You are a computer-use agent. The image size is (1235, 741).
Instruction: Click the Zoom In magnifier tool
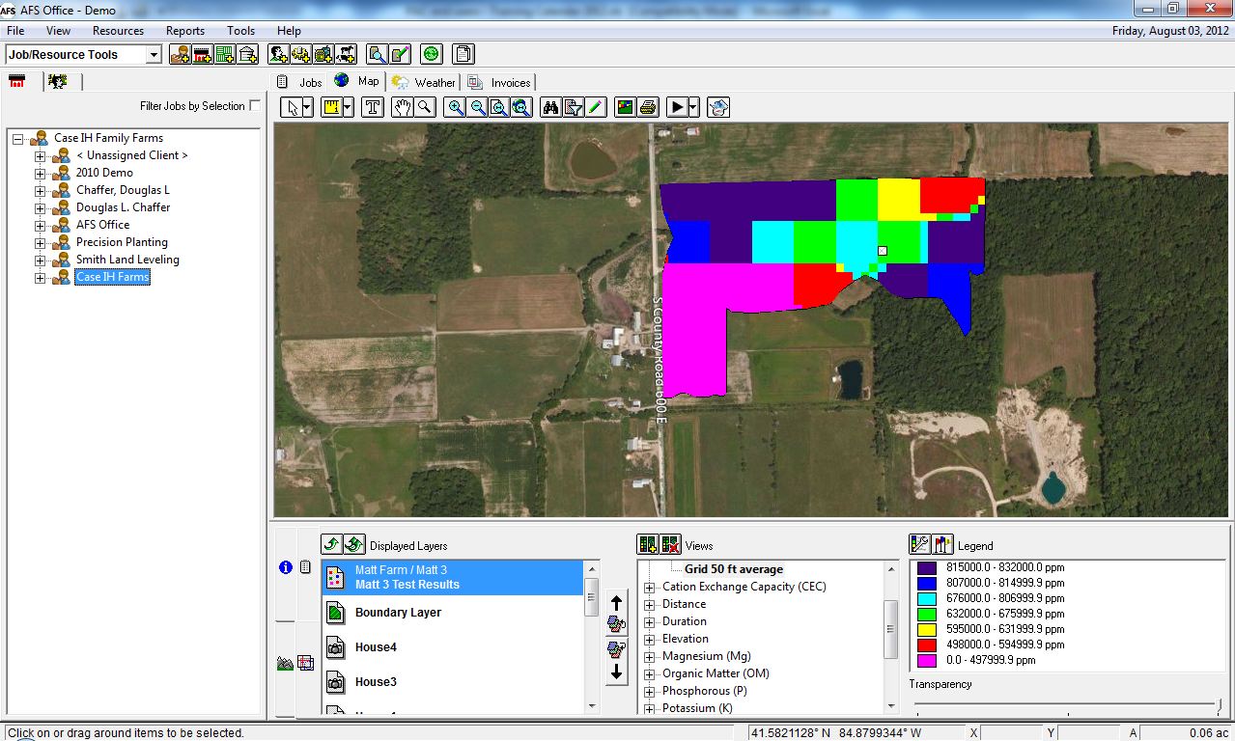click(455, 107)
